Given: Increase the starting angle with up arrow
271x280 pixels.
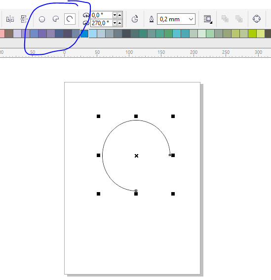Looking at the screenshot, I should [119, 15].
